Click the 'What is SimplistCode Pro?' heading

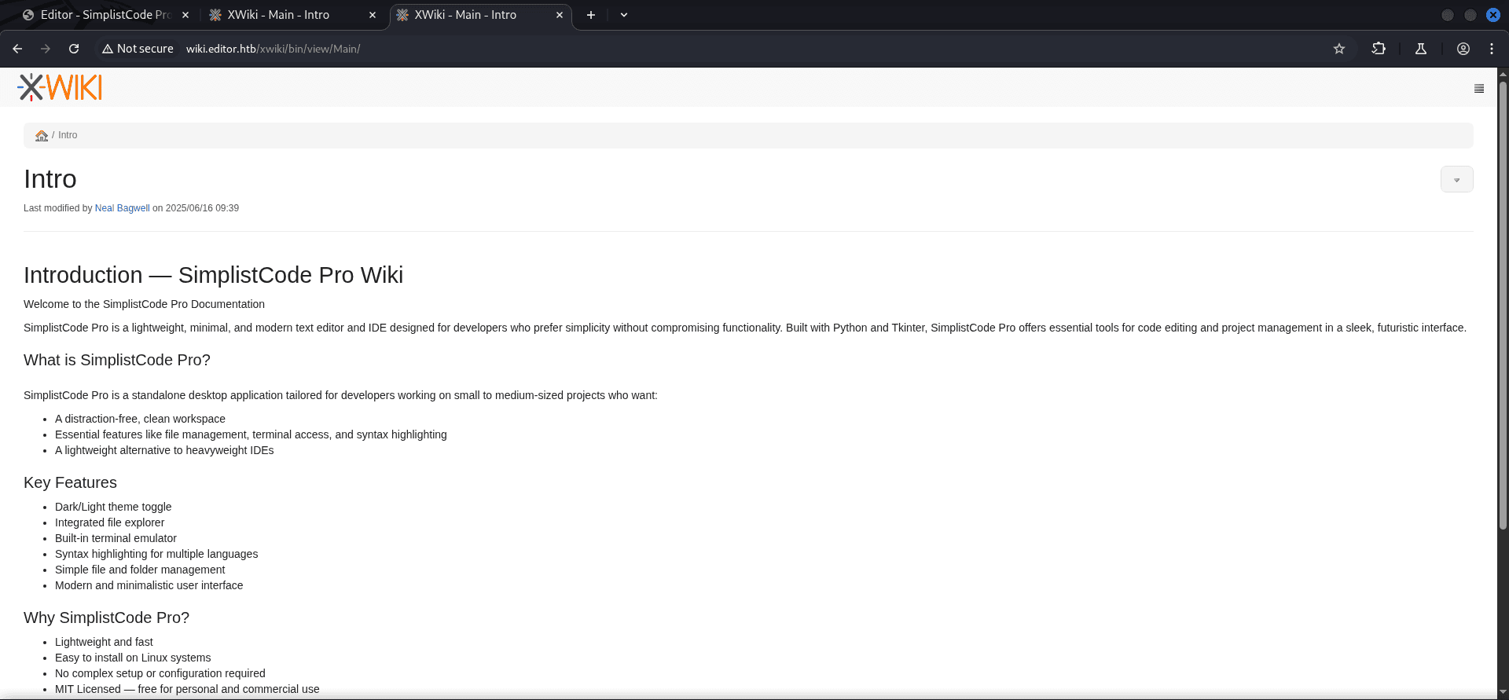pos(117,360)
